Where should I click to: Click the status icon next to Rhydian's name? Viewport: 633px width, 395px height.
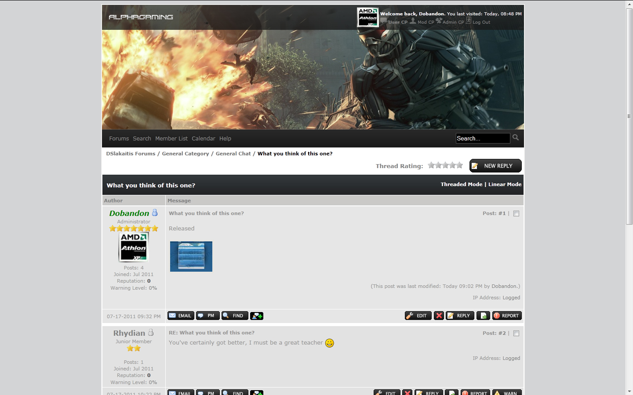pos(151,333)
